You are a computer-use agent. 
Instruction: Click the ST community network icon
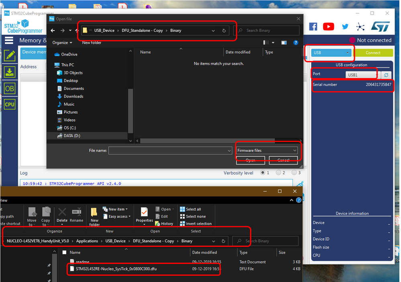click(x=360, y=27)
